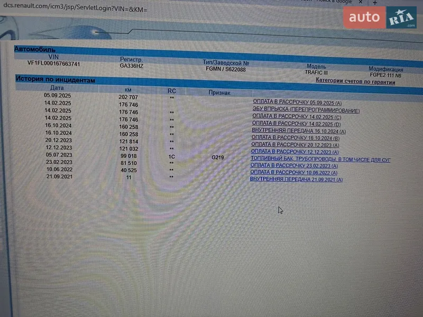Open ЭБУ ВПРЫСКА (ПЕРЕПРОГРАММИРОВАНИЕ) link
This screenshot has height=317, width=423.
click(306, 110)
